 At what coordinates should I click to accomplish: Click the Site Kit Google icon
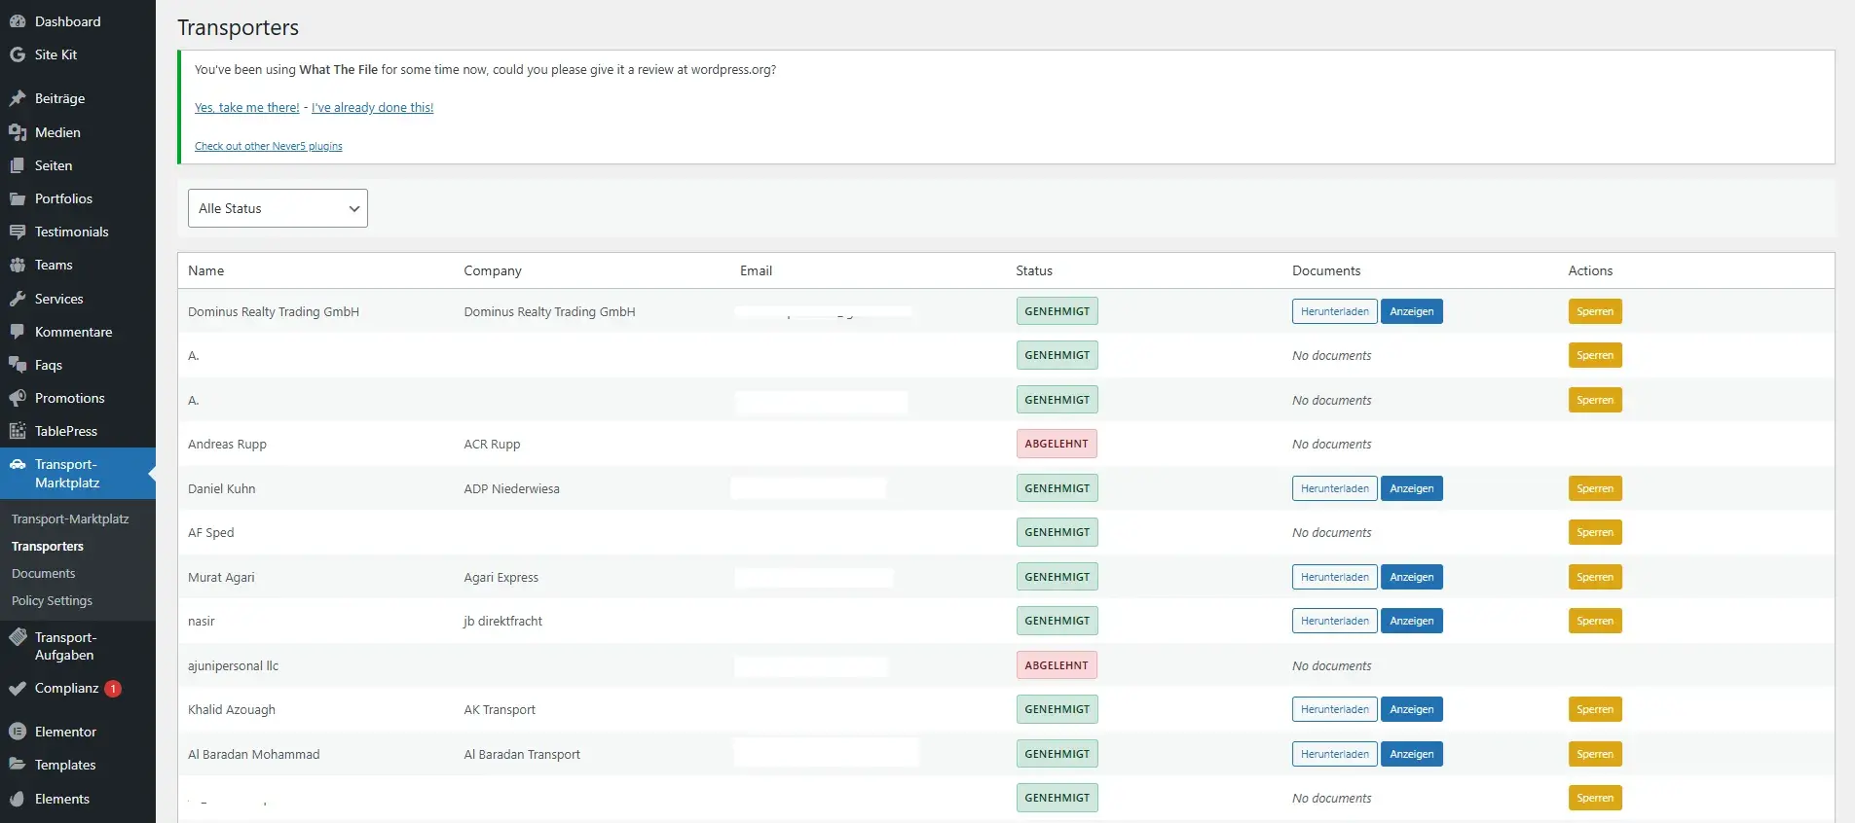[18, 54]
